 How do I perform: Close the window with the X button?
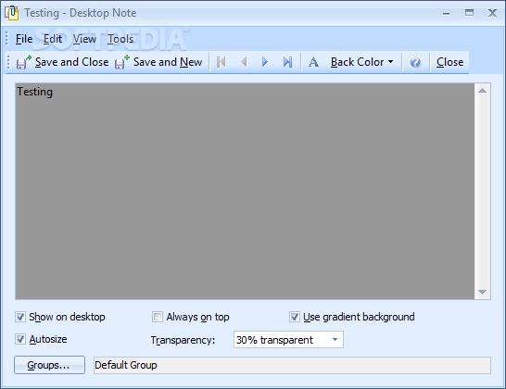click(492, 13)
